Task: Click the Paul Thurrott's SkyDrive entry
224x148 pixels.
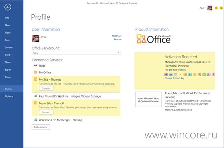Action: pos(54,96)
